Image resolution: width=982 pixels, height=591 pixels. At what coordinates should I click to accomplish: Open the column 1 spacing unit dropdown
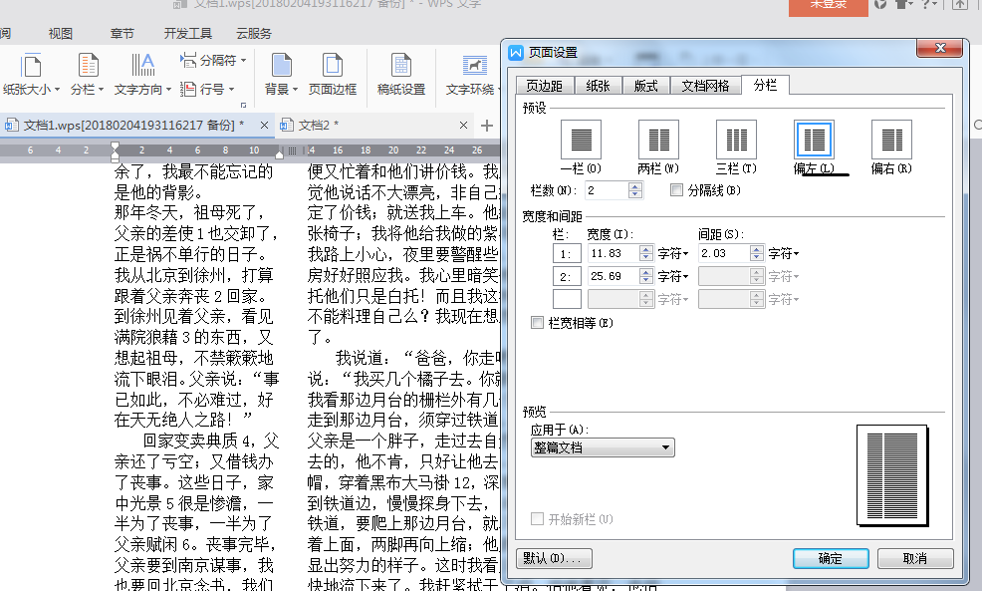[x=784, y=254]
